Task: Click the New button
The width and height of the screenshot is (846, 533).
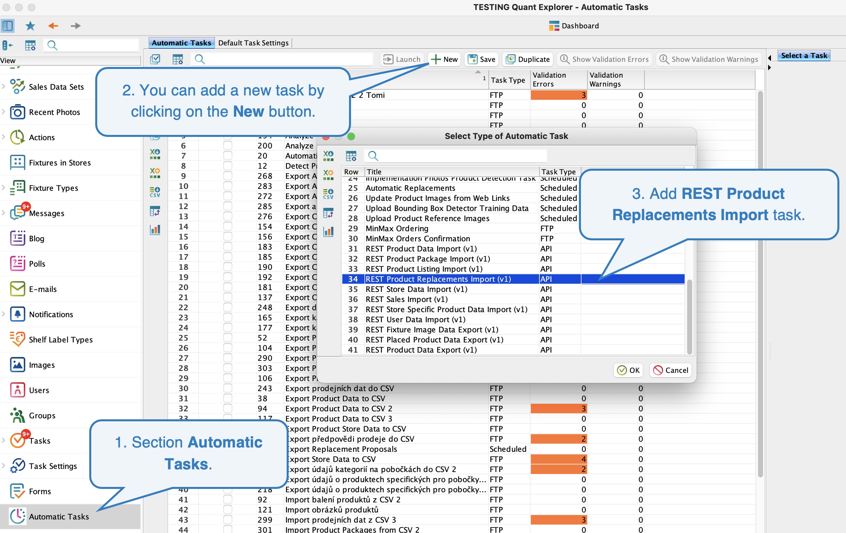Action: [x=445, y=59]
